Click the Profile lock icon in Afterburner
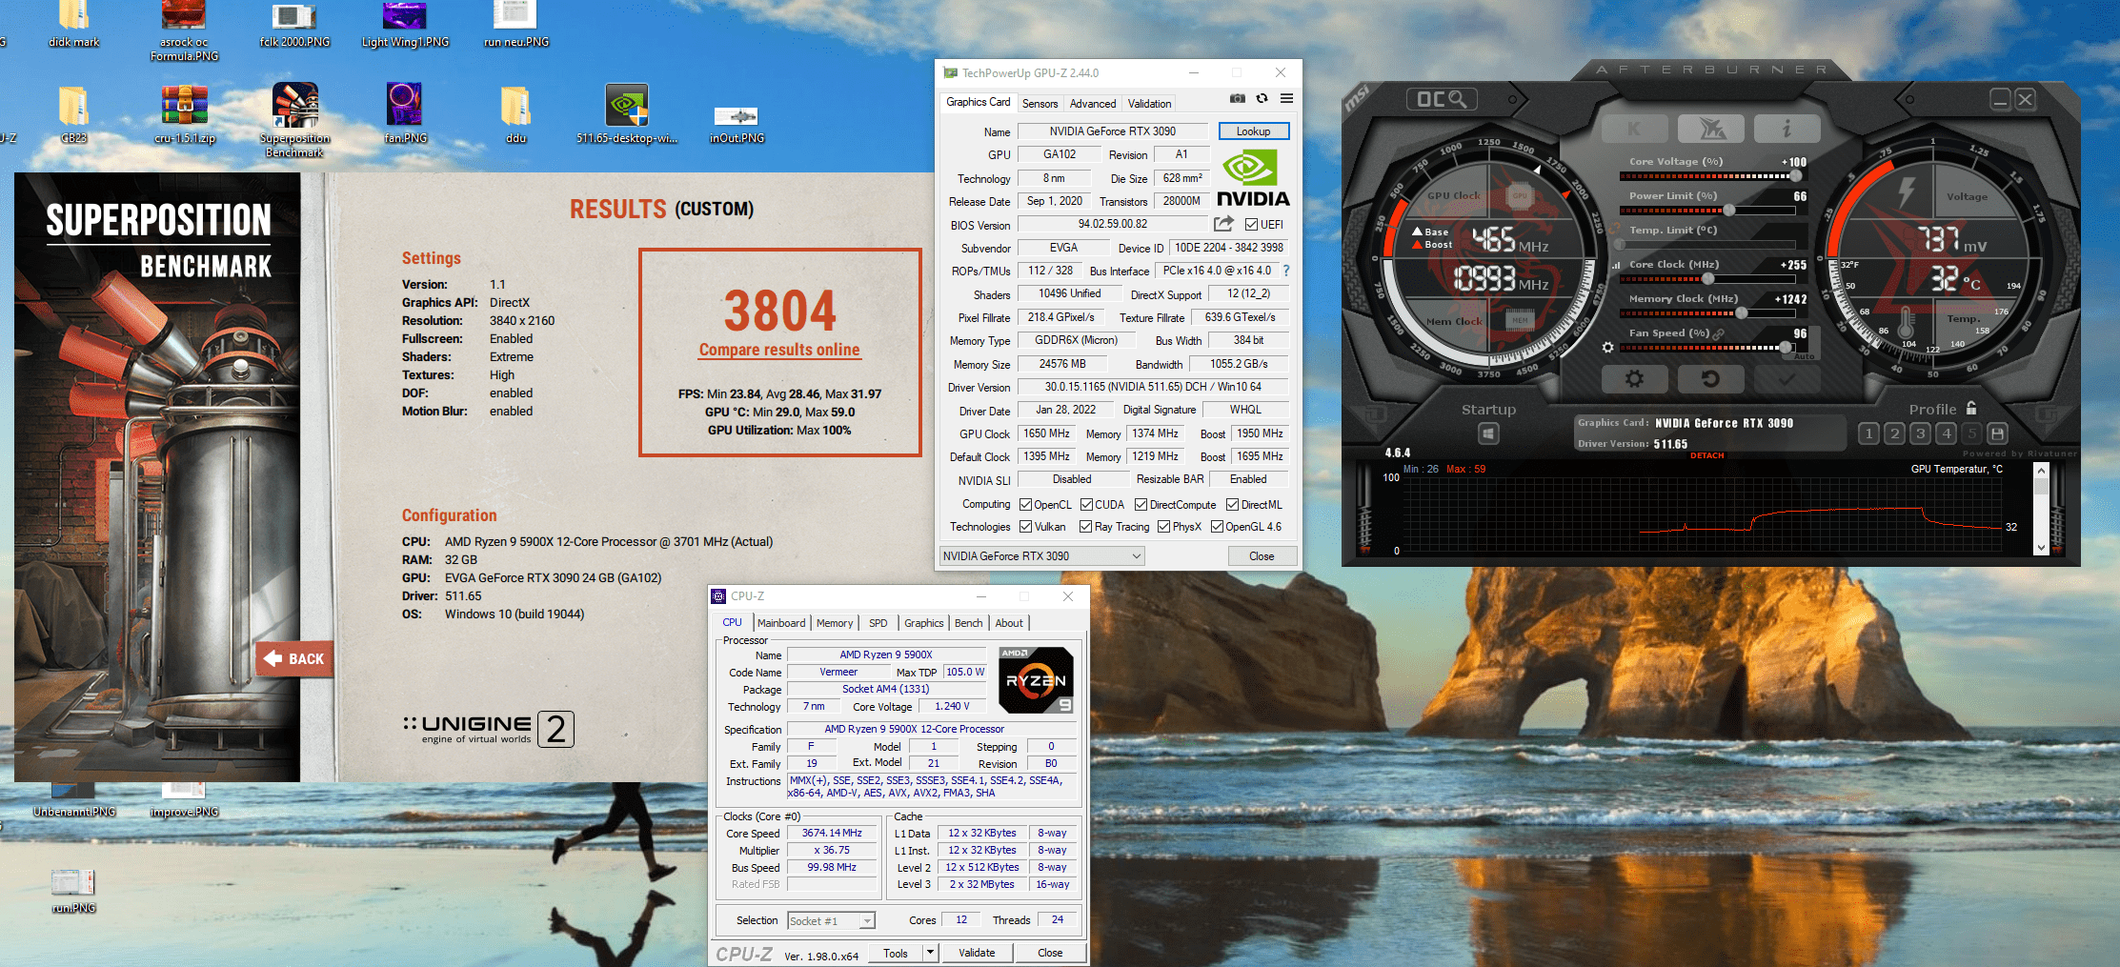The width and height of the screenshot is (2120, 967). (1971, 408)
